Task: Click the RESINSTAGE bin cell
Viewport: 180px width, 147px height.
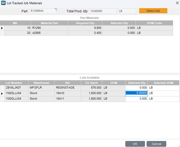Action: coord(68,88)
